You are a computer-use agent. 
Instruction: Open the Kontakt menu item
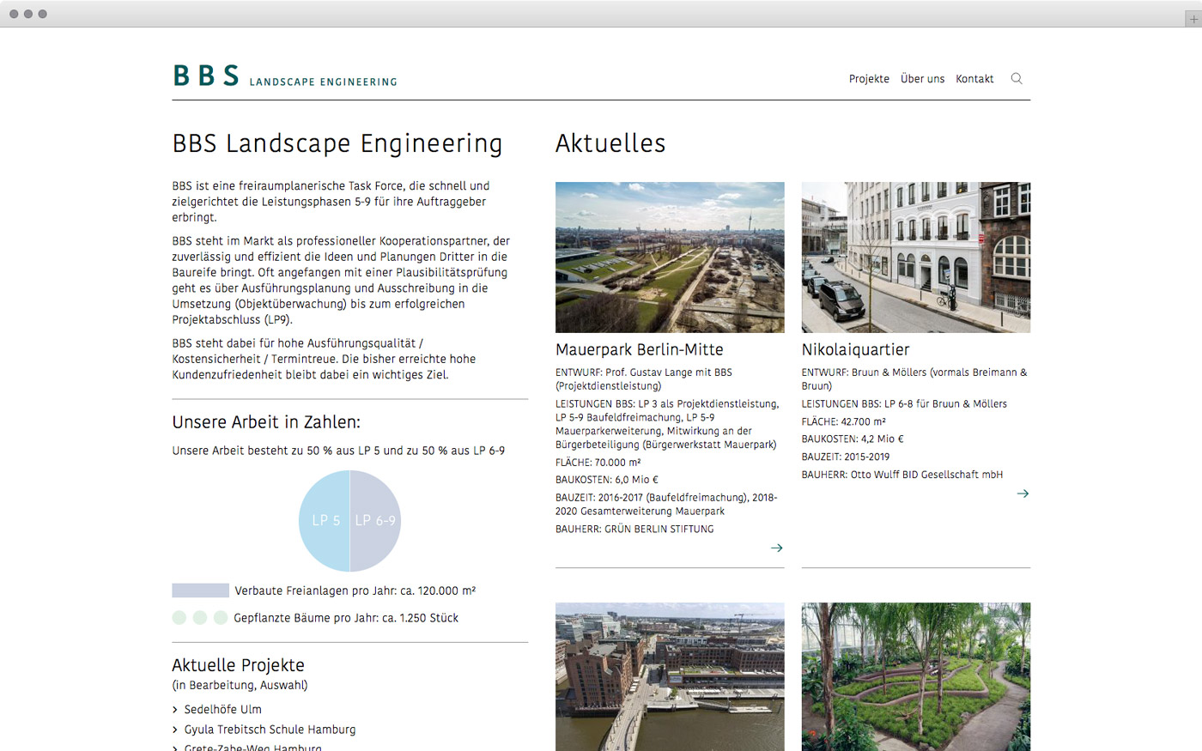coord(974,79)
